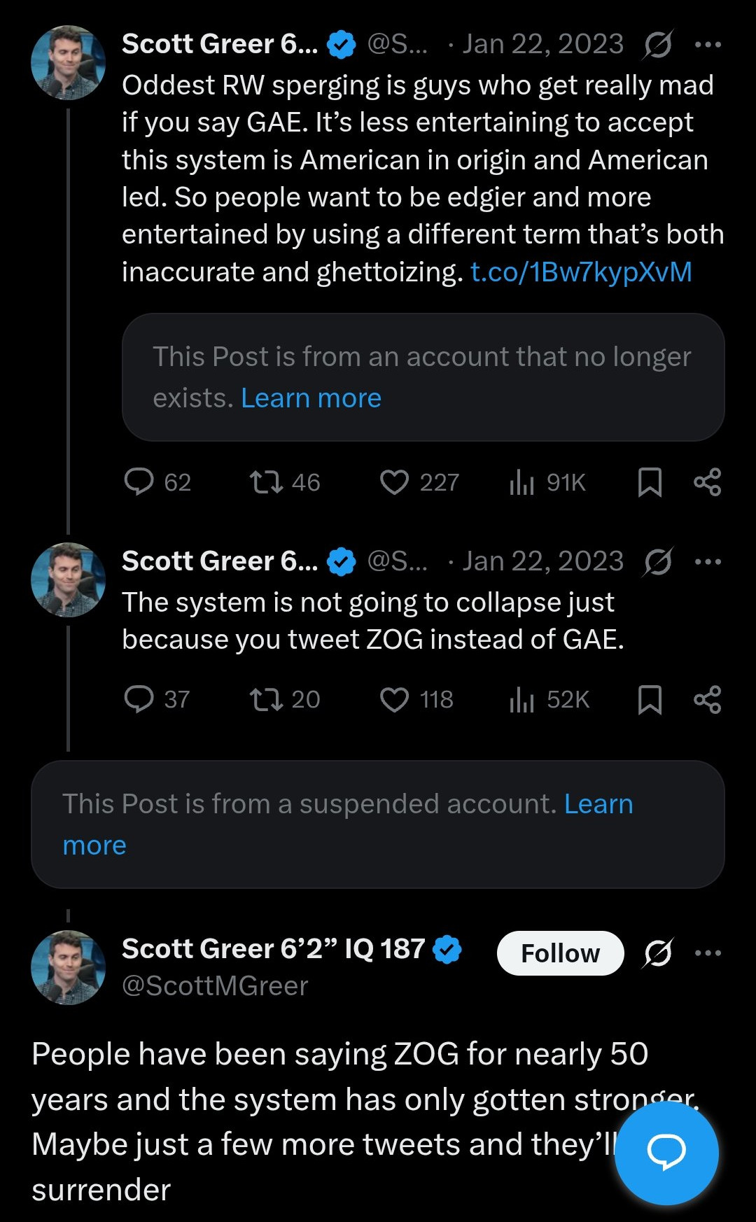Viewport: 756px width, 1222px height.
Task: Follow Scott Greer's account
Action: click(x=560, y=953)
